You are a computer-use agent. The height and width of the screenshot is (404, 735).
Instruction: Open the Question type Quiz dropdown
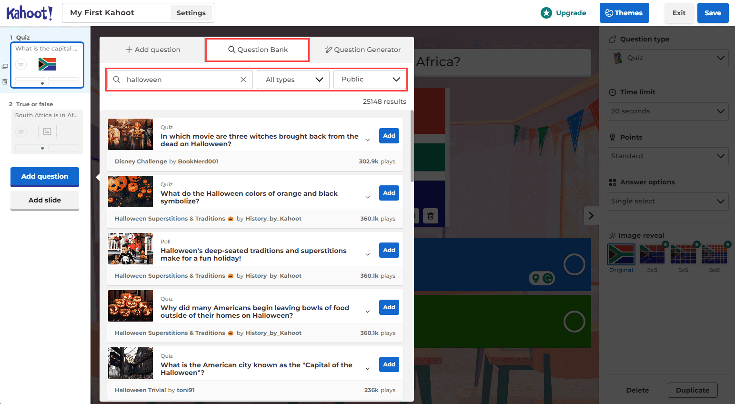(x=668, y=58)
